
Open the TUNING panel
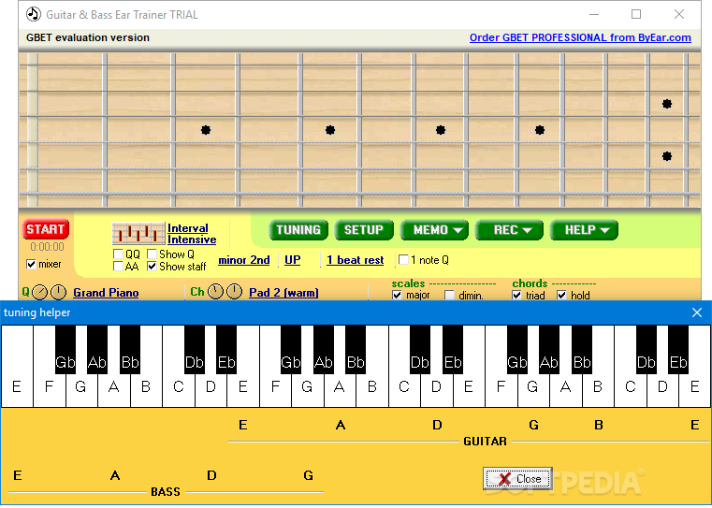tap(298, 230)
